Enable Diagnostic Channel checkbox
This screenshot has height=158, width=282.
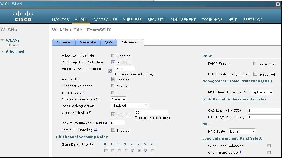coord(113,86)
